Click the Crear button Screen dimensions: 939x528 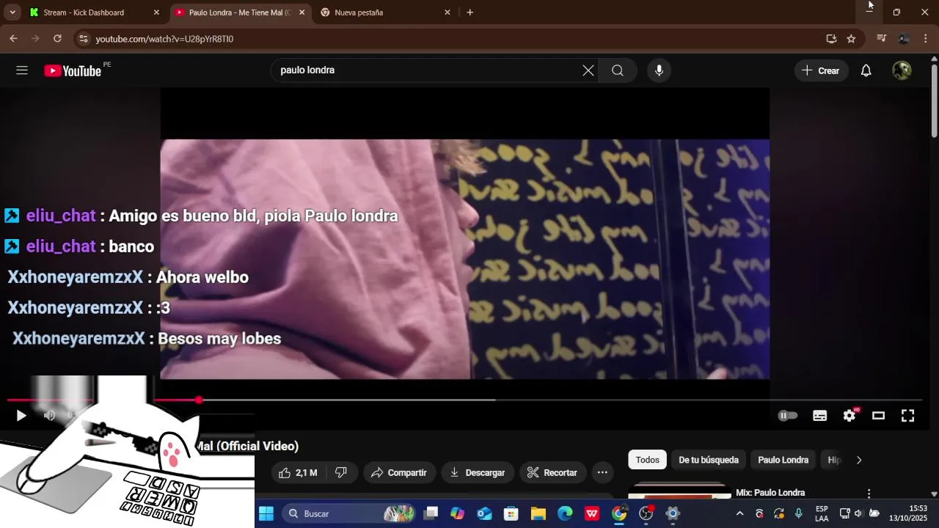point(821,70)
